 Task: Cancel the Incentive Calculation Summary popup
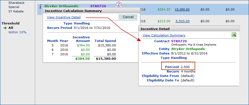(128, 17)
